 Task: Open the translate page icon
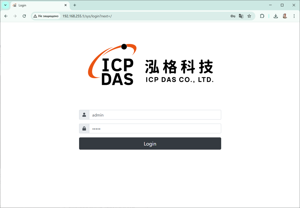241,16
